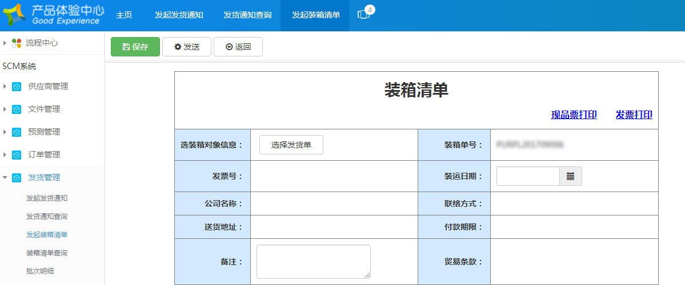Open the 现品票打印 link
Viewport: 685px width, 285px height.
click(x=574, y=115)
